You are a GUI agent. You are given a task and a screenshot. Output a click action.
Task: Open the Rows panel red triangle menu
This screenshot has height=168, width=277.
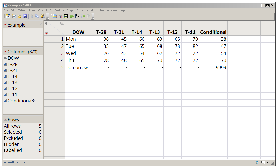[6, 119]
